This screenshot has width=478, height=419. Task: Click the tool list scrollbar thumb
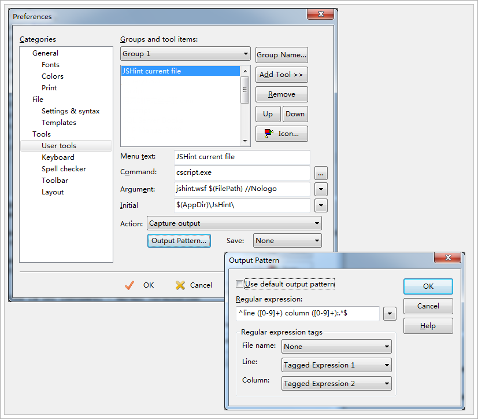coord(245,90)
